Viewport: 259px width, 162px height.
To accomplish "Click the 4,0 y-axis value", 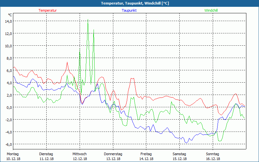I will point(9,83).
